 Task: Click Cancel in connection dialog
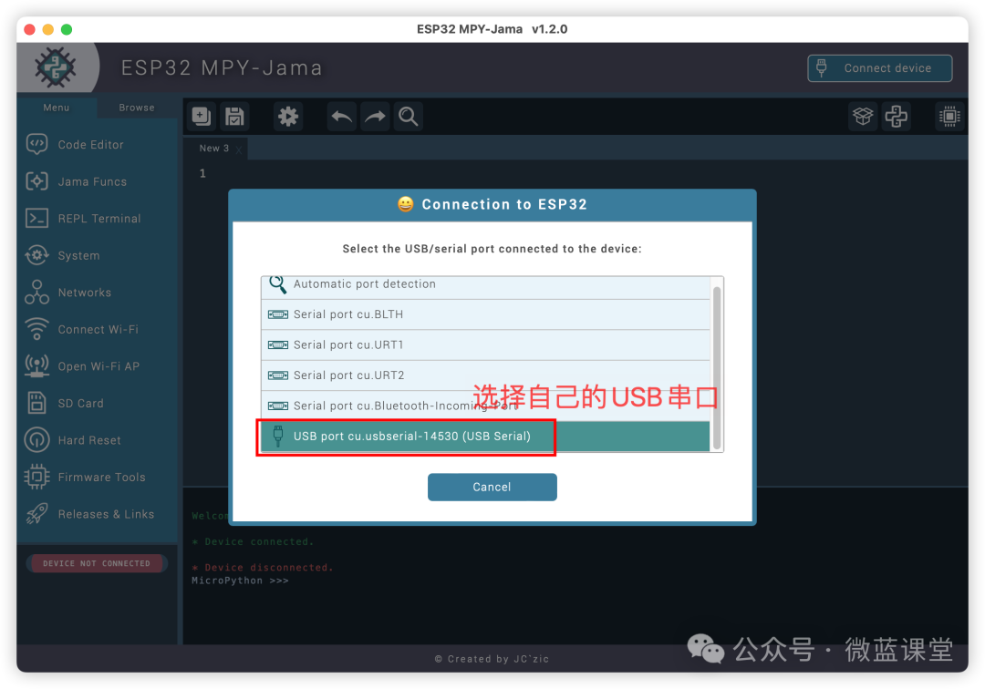(492, 487)
